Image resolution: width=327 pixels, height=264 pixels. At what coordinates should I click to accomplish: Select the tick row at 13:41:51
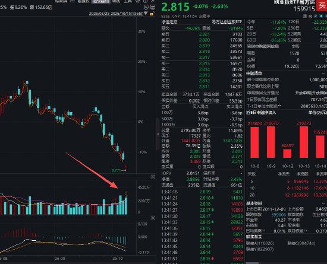tap(202, 259)
